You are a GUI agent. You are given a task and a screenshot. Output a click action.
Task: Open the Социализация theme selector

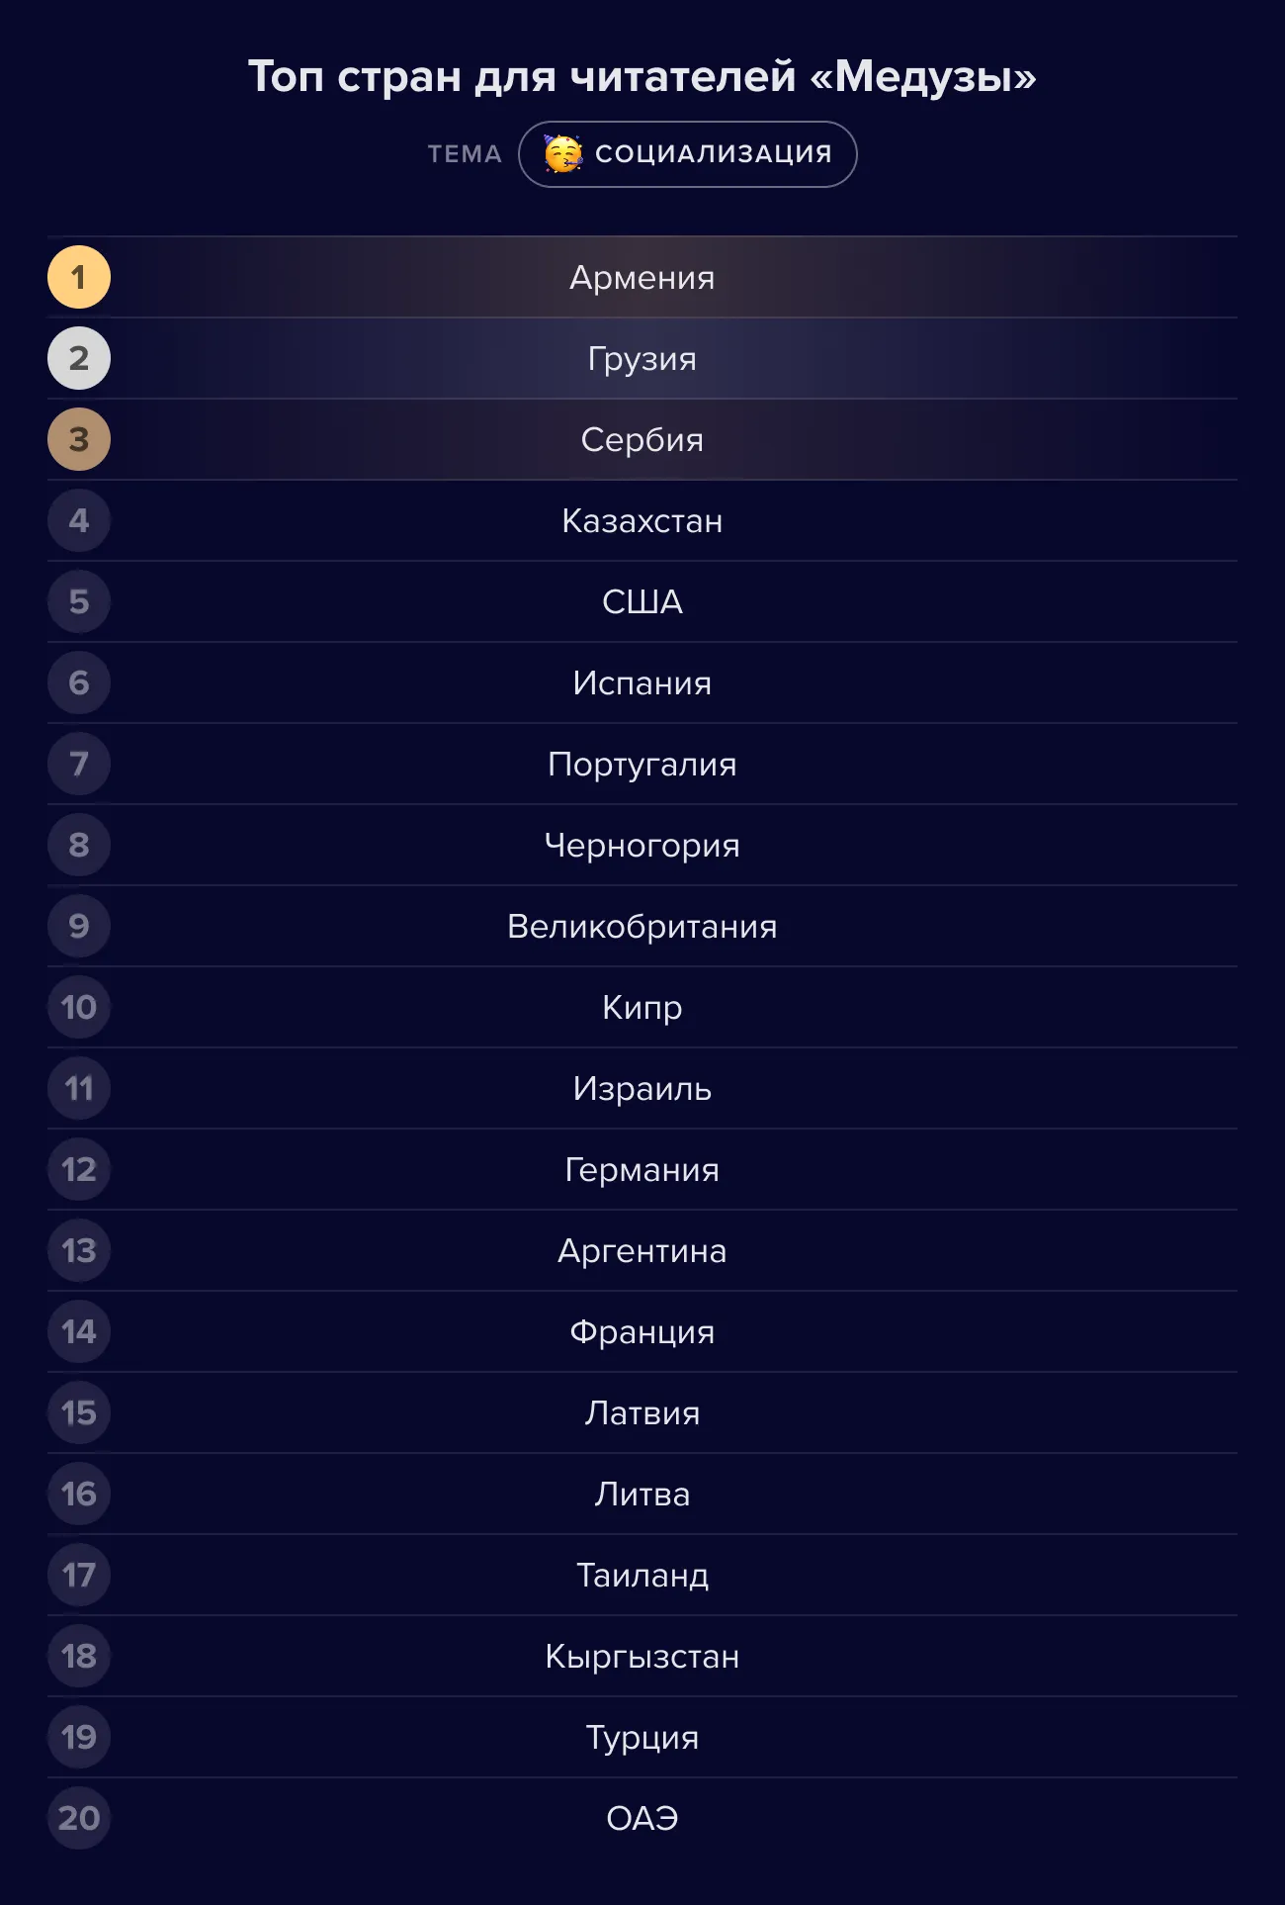point(687,154)
